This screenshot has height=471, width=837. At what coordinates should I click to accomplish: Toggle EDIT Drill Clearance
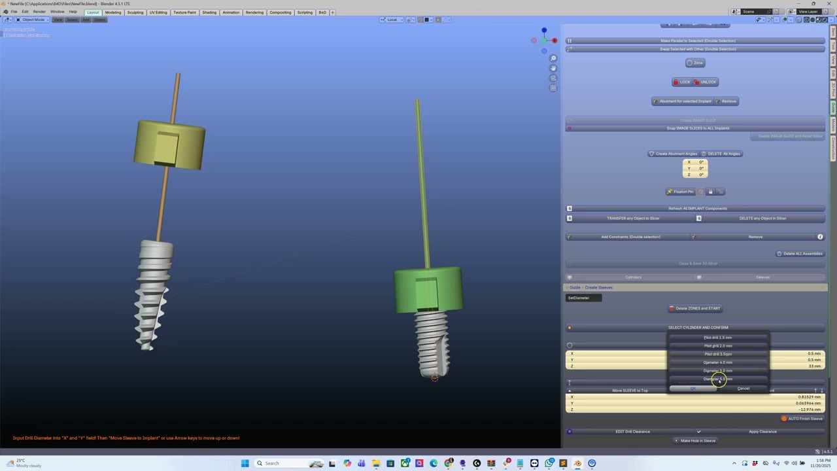(x=630, y=432)
